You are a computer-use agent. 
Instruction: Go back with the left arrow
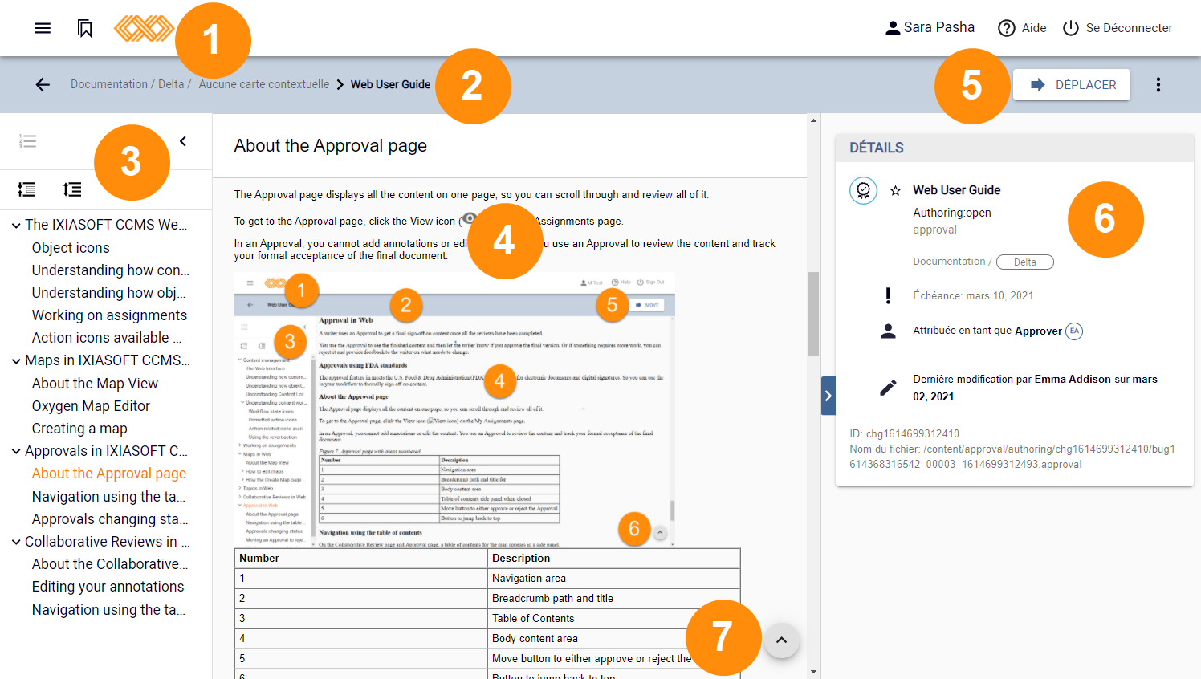click(43, 84)
